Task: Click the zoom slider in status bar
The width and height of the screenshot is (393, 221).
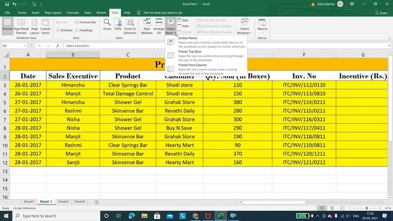Action: (x=367, y=208)
